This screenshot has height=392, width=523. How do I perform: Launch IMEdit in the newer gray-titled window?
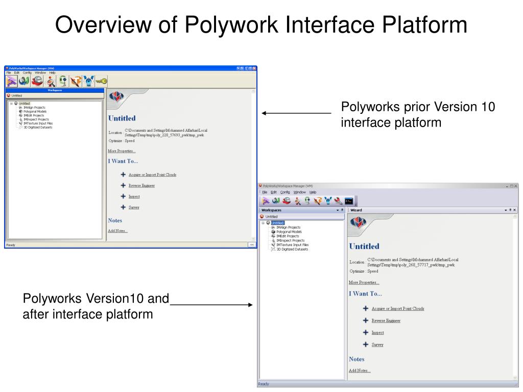coord(287,201)
